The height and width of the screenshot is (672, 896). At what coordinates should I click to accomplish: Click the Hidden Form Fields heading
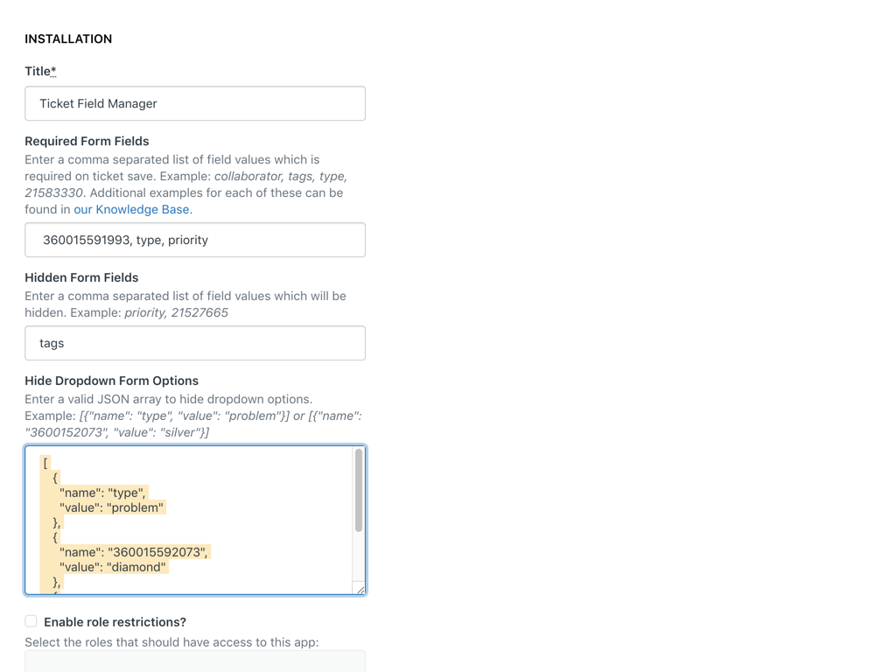[81, 277]
